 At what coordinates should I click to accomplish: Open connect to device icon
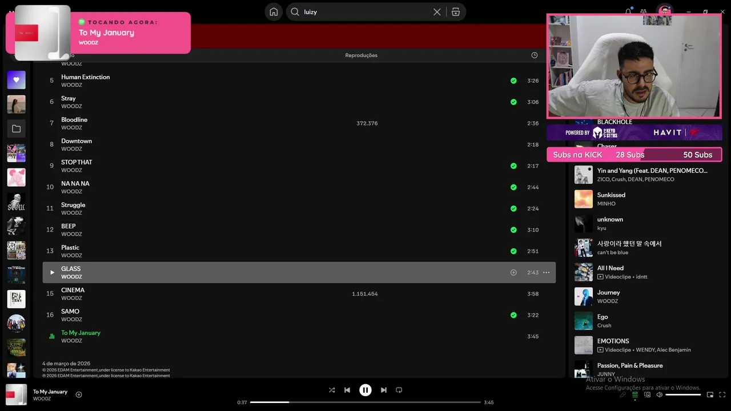(647, 394)
